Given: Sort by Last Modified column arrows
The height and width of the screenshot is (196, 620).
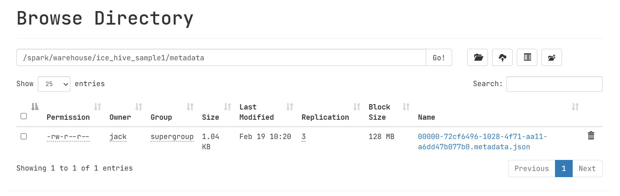Looking at the screenshot, I should 290,107.
